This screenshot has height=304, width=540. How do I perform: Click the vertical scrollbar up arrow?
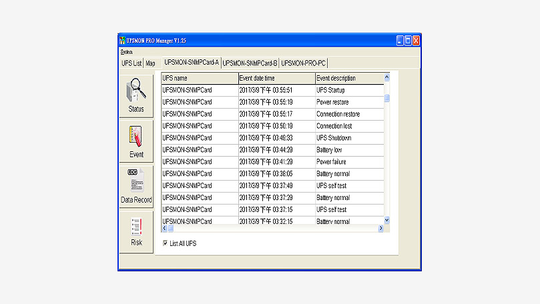coord(386,78)
